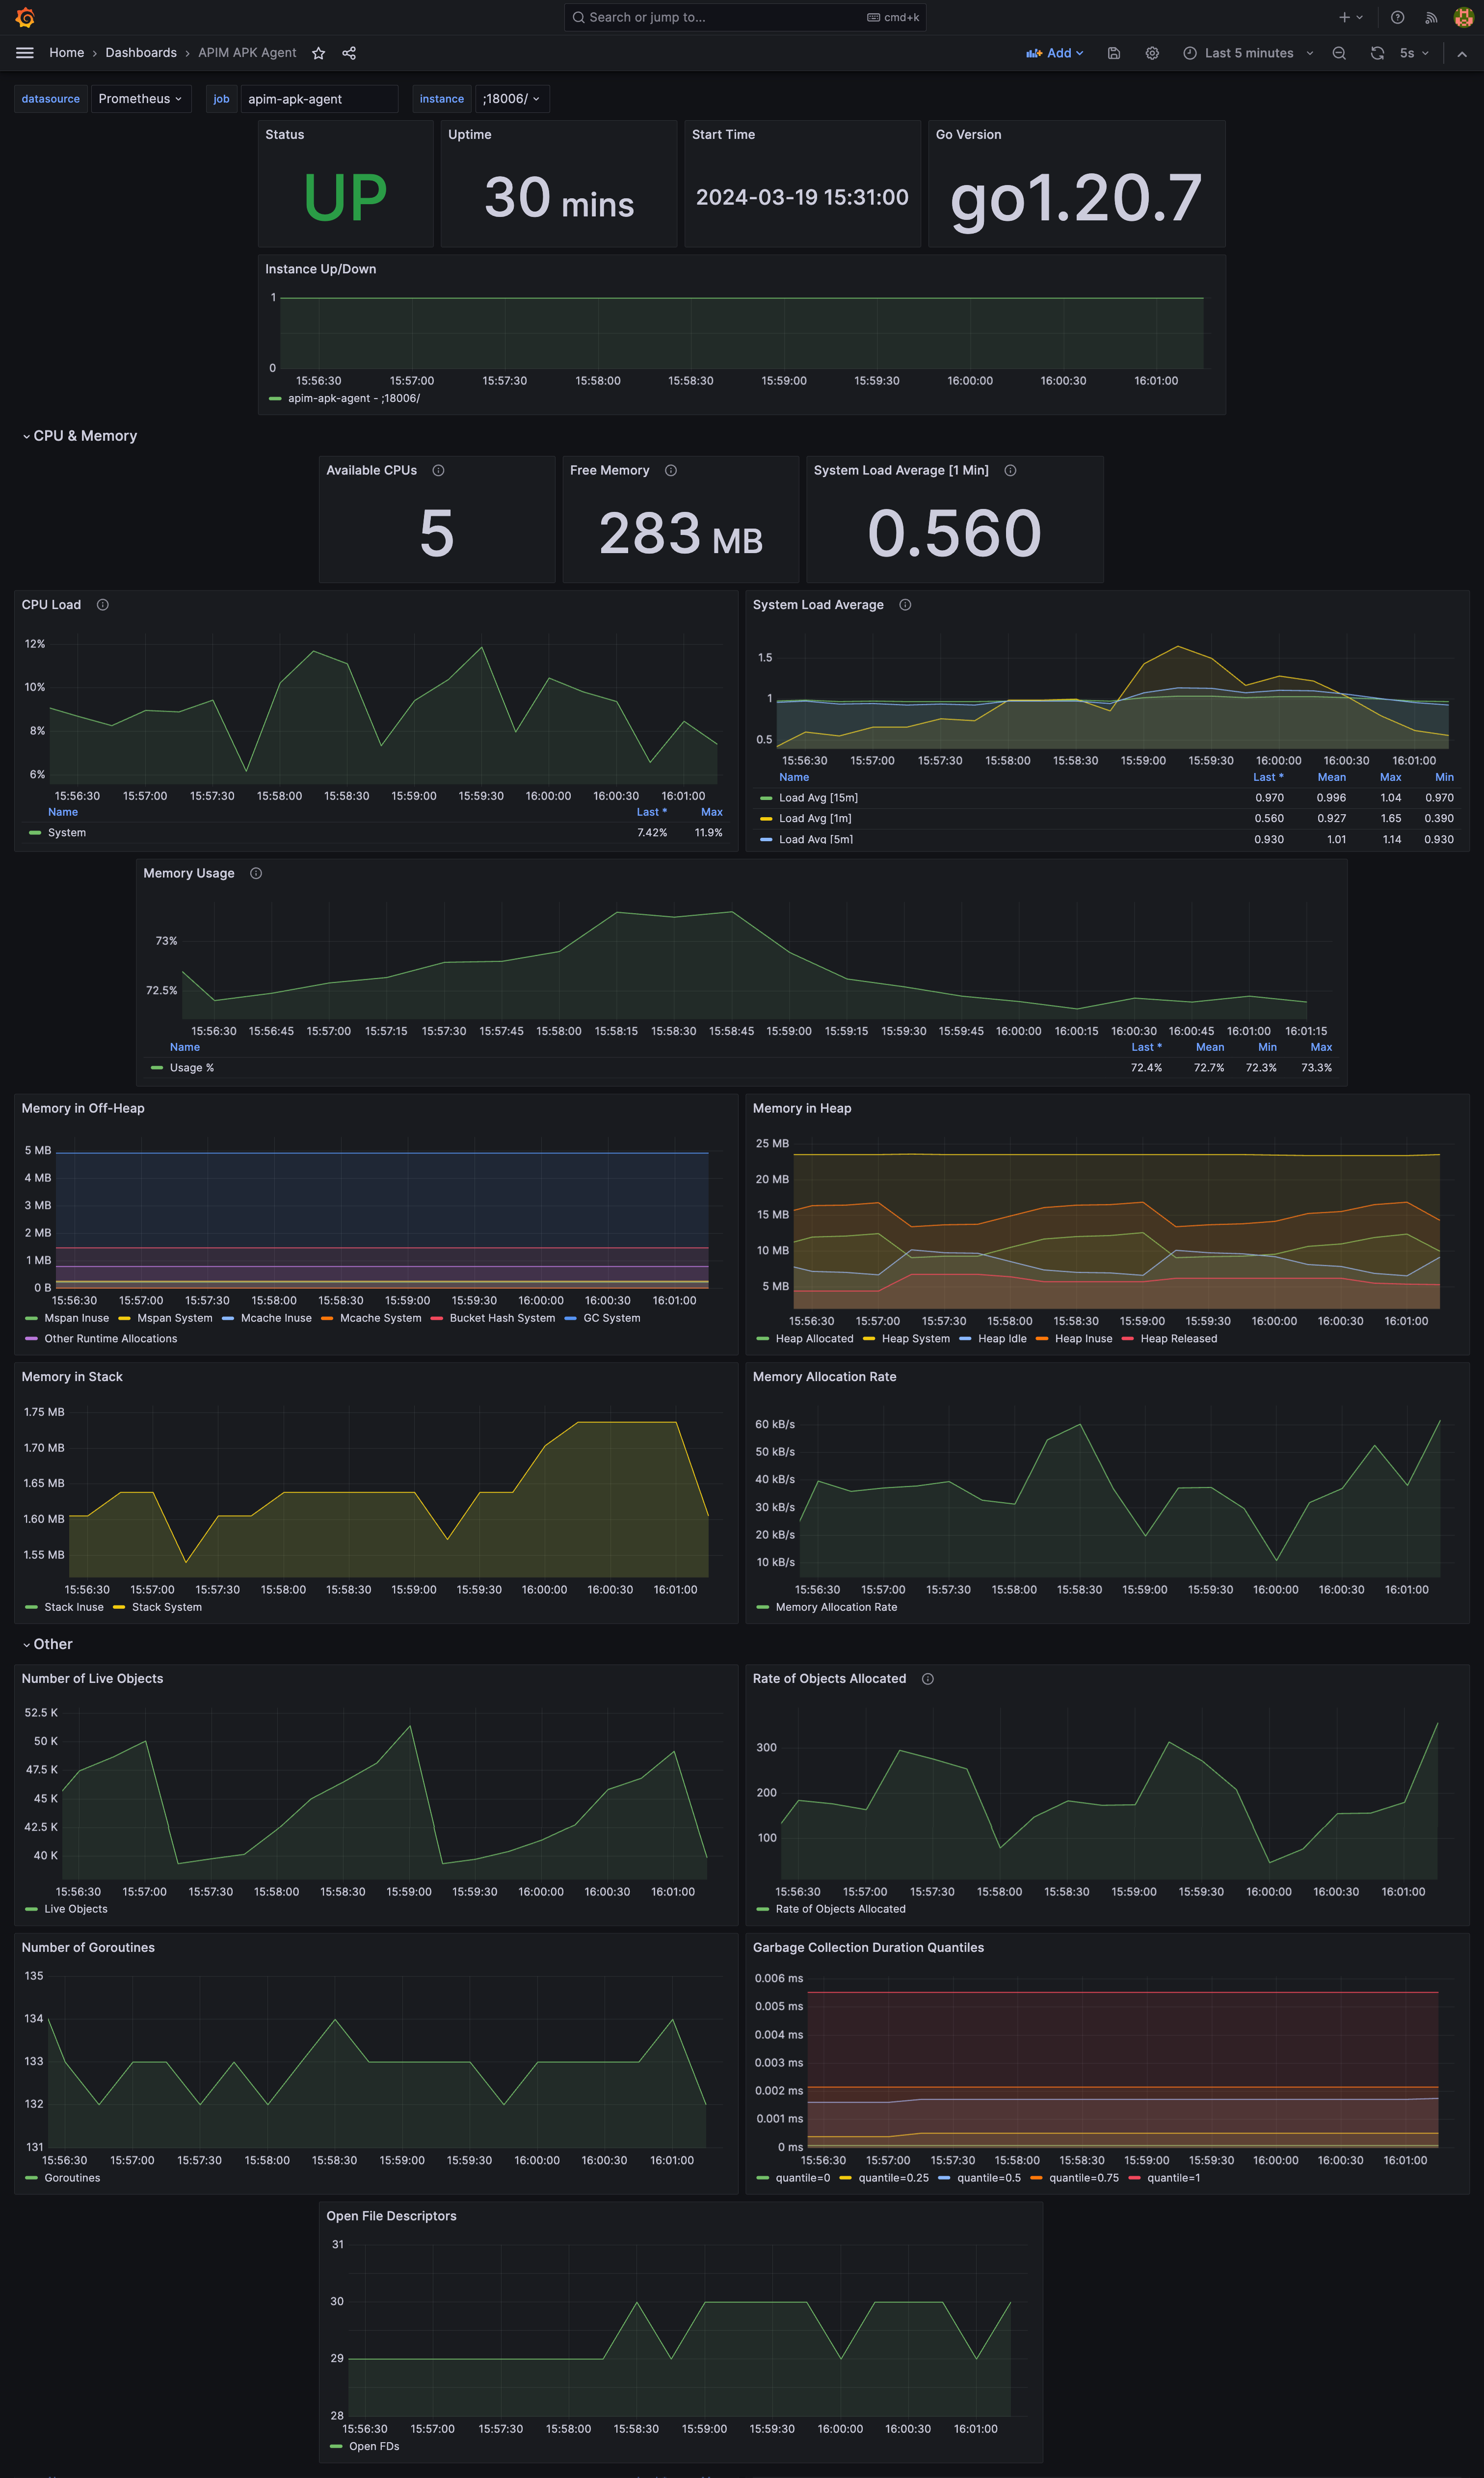Open the Instance Up/Down panel title
1484x2478 pixels.
320,269
